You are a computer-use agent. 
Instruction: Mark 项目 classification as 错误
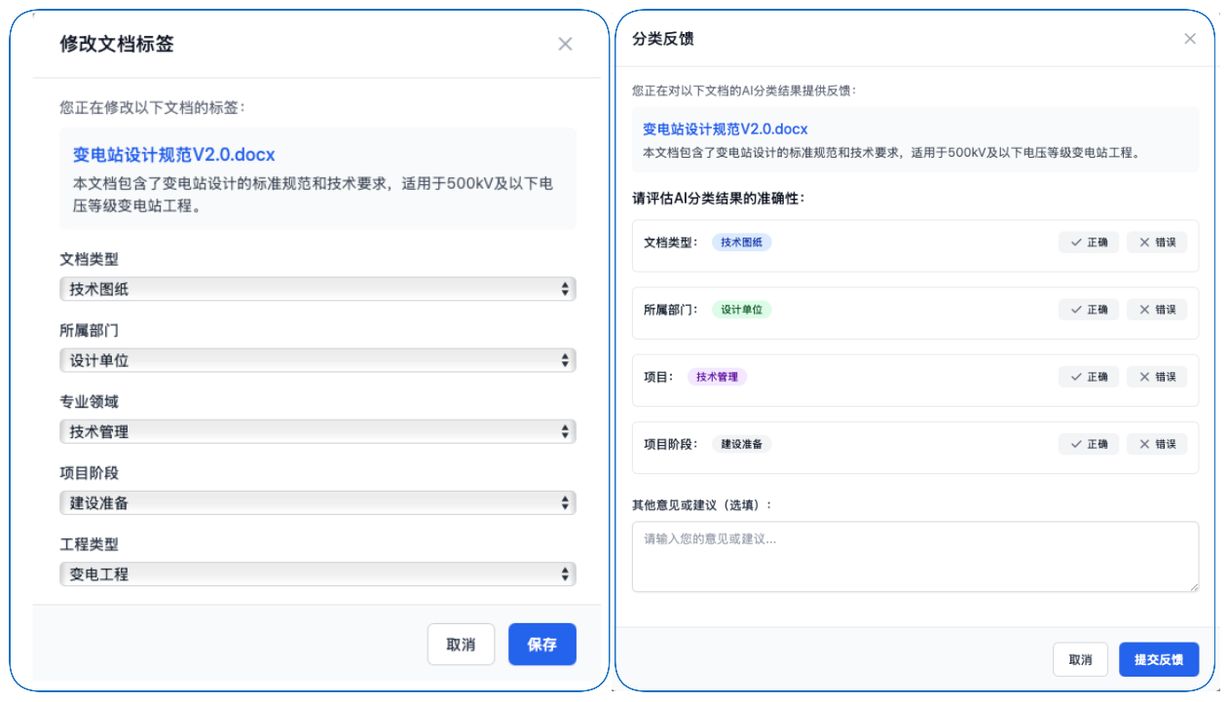click(1157, 377)
